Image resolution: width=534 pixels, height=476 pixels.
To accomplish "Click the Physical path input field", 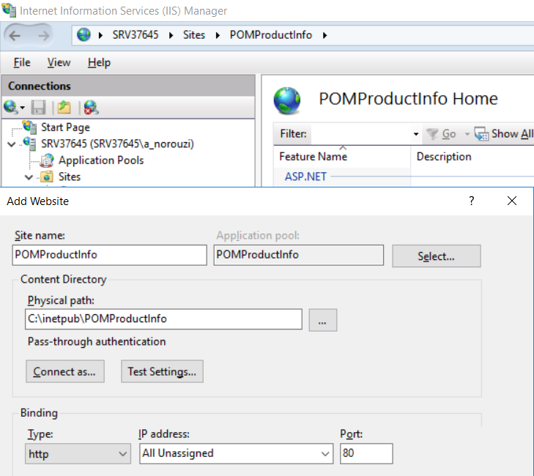I will tap(163, 319).
